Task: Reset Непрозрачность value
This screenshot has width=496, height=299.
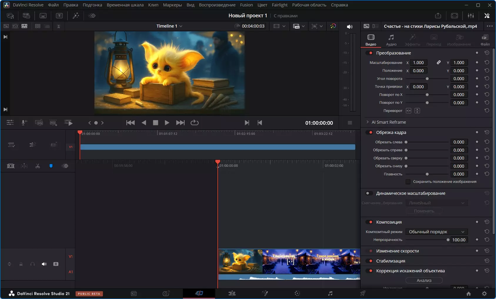Action: pos(487,240)
